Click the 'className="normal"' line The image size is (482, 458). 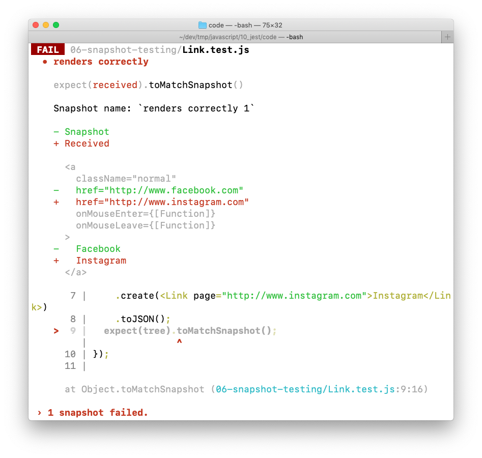pyautogui.click(x=126, y=179)
